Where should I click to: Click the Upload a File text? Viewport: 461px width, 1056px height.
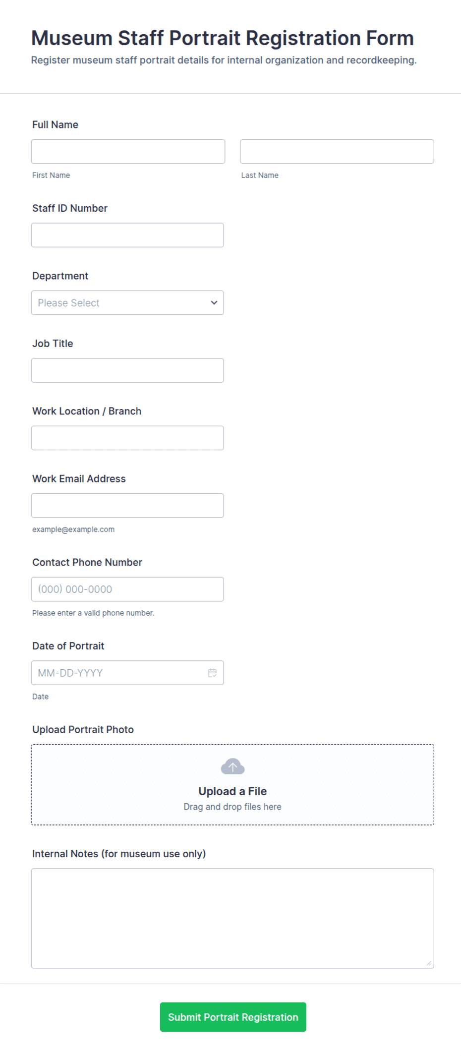click(x=232, y=791)
